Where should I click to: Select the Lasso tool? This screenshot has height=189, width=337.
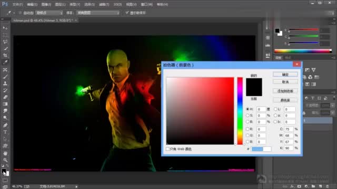[x=5, y=42]
